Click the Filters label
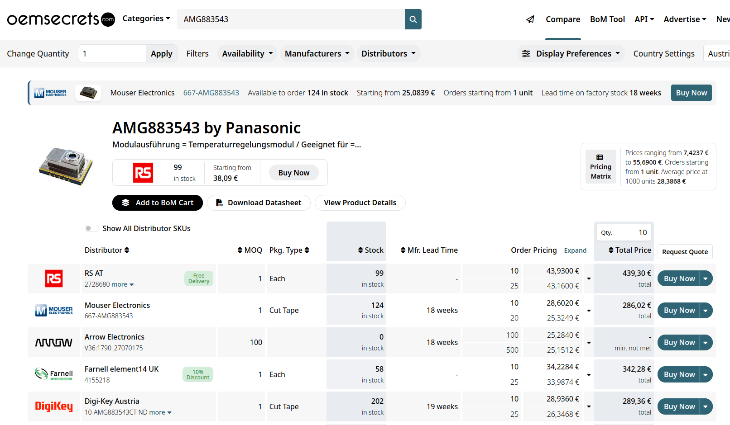The width and height of the screenshot is (730, 425). pyautogui.click(x=197, y=53)
